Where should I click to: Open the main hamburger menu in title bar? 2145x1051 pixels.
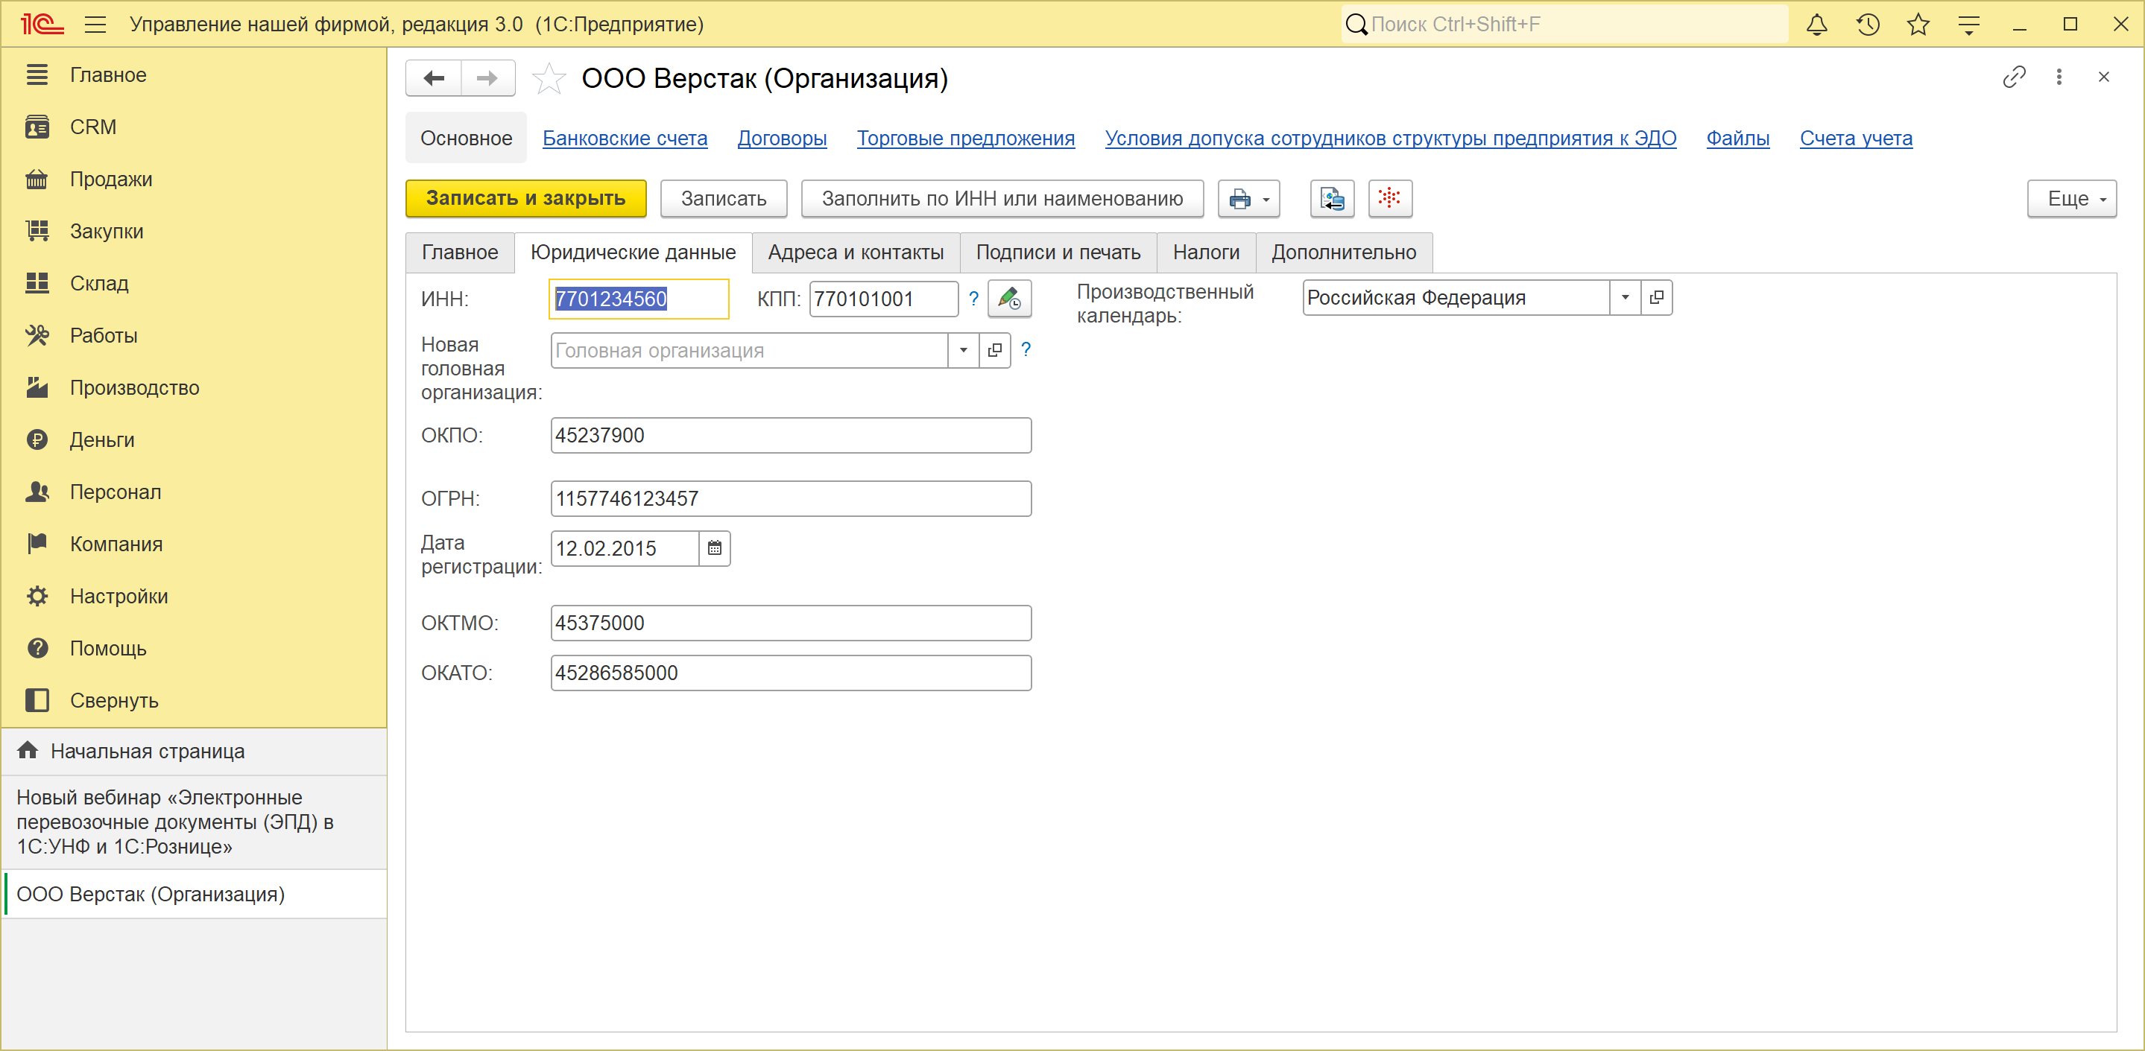point(95,24)
